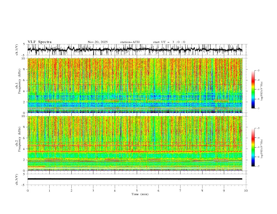Click the ch.2 'Frequency (kHz)' axis label
277x214 pixels.
(20, 139)
